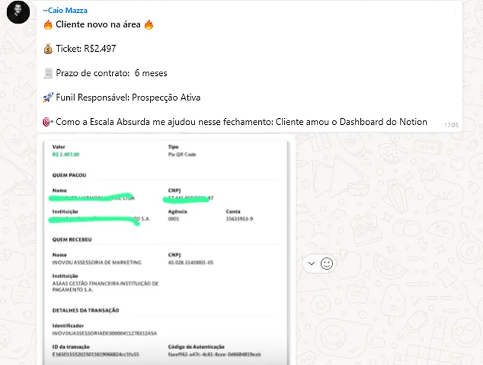Click the money bag emoji beside Ticket
483x365 pixels.
[x=48, y=49]
